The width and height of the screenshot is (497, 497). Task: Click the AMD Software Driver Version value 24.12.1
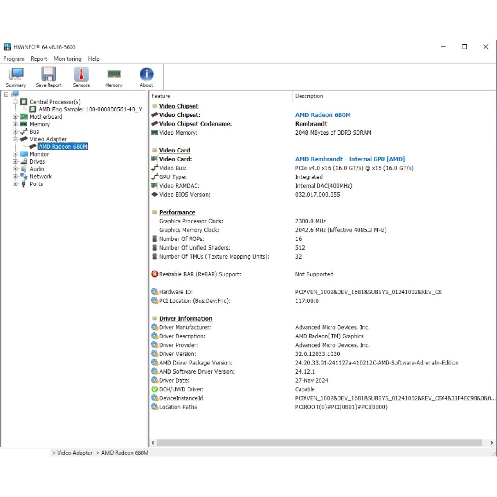[x=305, y=371]
